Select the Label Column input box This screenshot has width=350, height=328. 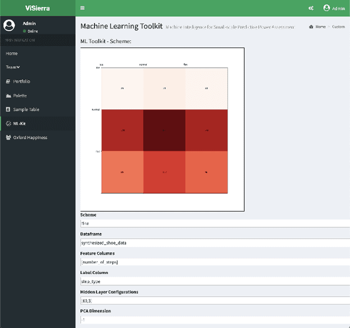point(214,281)
